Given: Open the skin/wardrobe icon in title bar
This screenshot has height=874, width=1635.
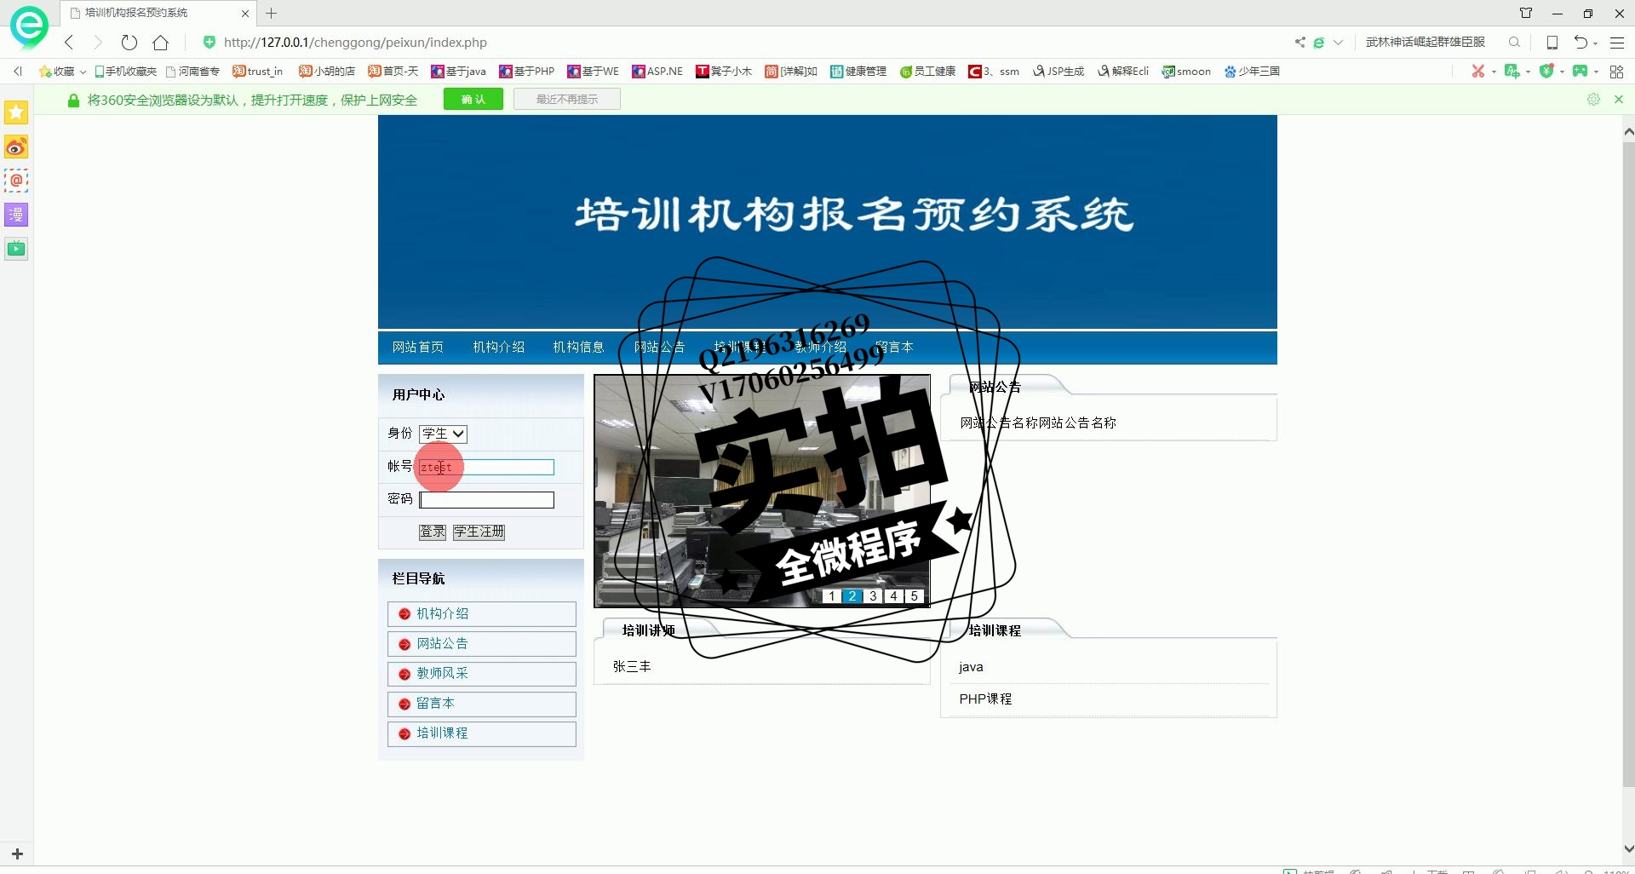Looking at the screenshot, I should tap(1526, 13).
